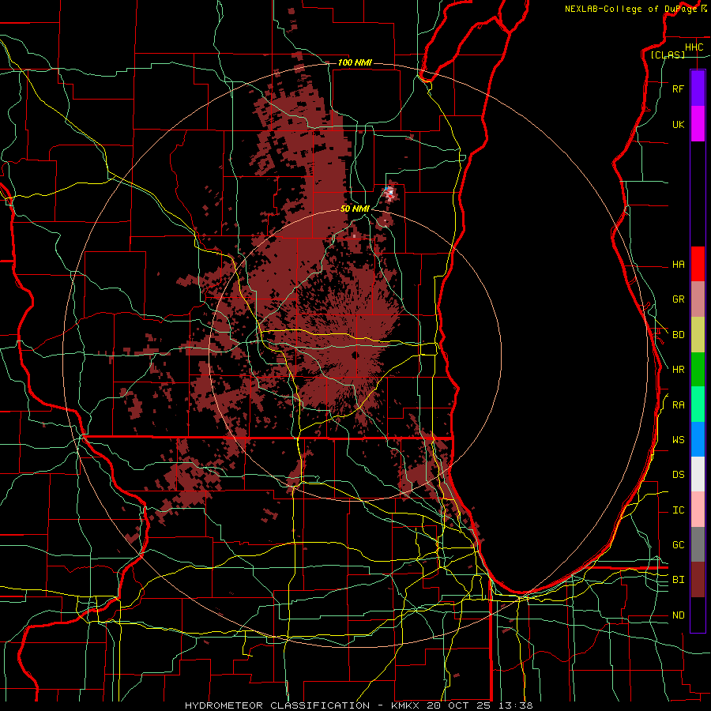Click the RF legend label

pos(679,88)
